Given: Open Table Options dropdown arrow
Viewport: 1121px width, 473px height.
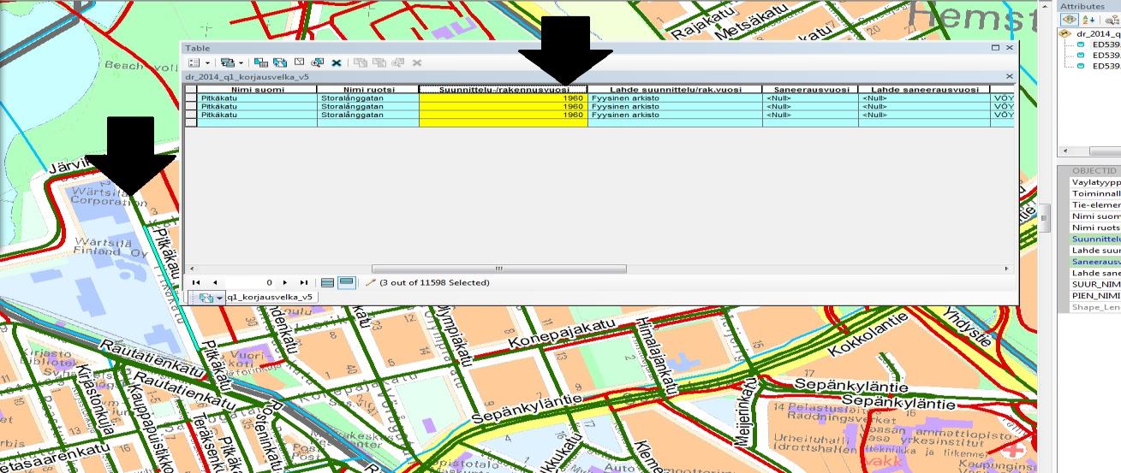Looking at the screenshot, I should [x=207, y=63].
